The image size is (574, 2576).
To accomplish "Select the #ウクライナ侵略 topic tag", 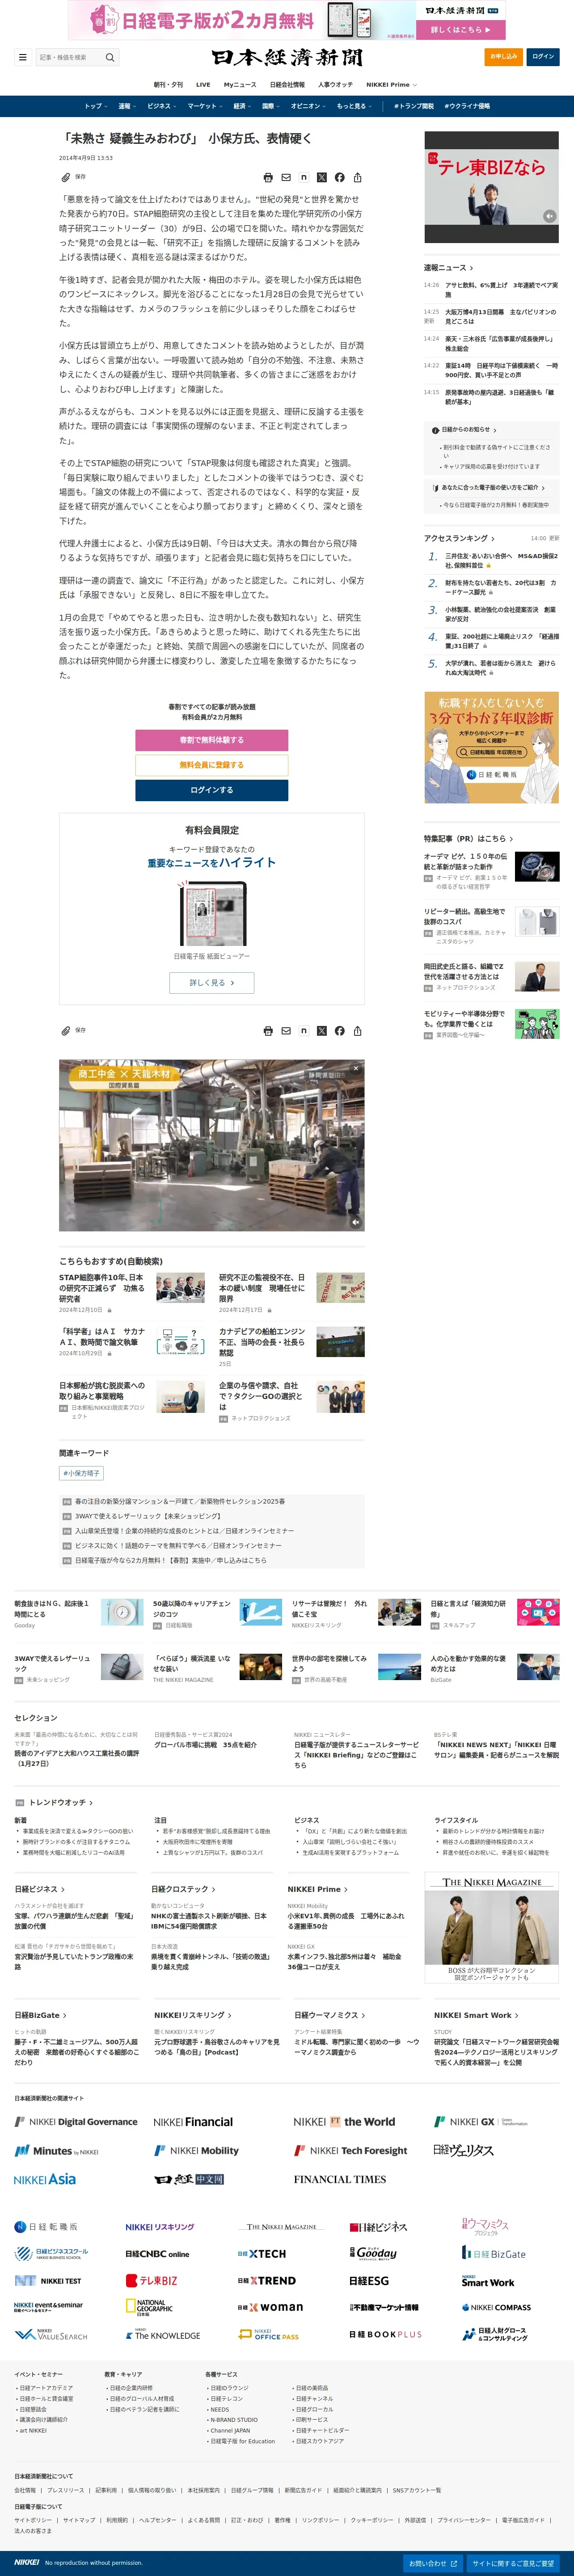I will 467,106.
